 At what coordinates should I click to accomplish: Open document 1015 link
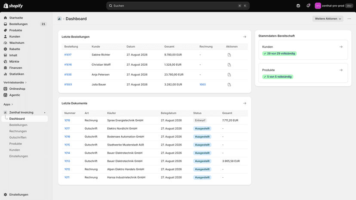[x=67, y=145]
